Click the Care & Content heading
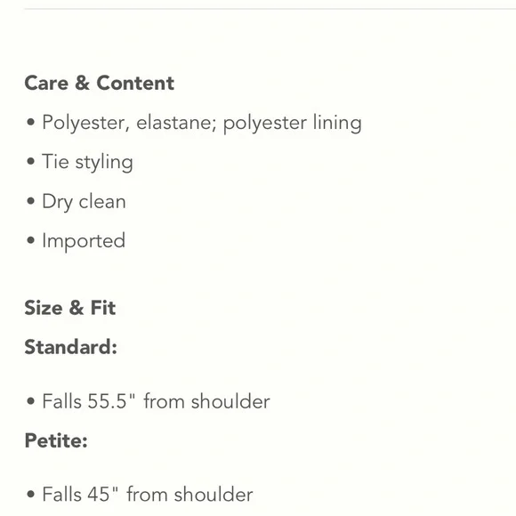This screenshot has width=516, height=516. (99, 83)
